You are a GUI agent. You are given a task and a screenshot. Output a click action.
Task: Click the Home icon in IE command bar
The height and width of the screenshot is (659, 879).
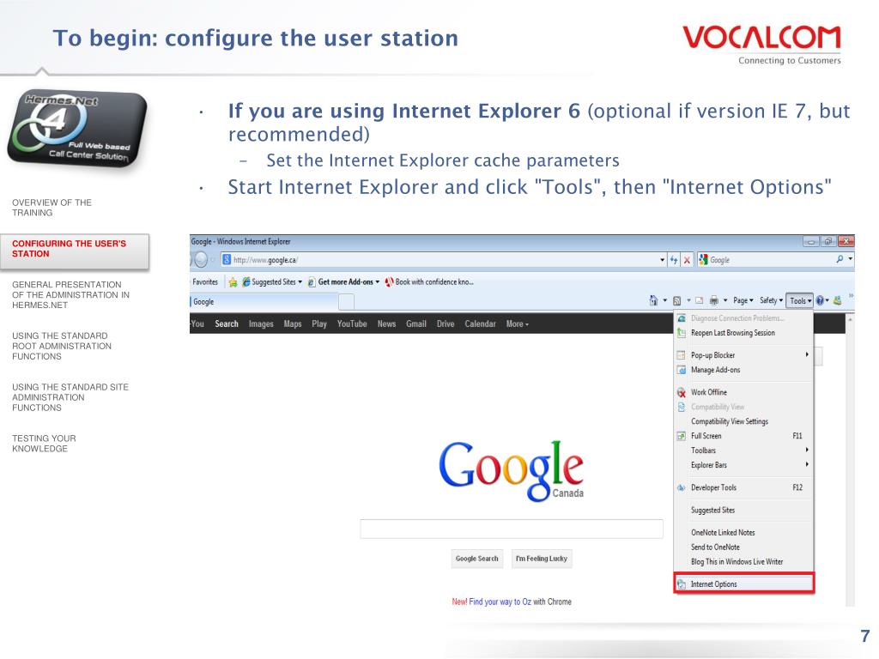click(653, 300)
